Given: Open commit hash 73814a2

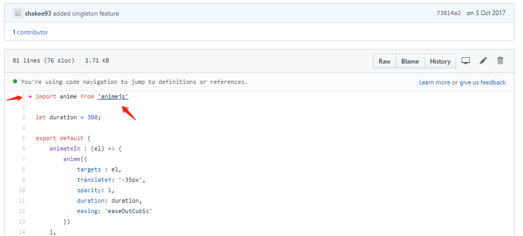Looking at the screenshot, I should coord(449,14).
